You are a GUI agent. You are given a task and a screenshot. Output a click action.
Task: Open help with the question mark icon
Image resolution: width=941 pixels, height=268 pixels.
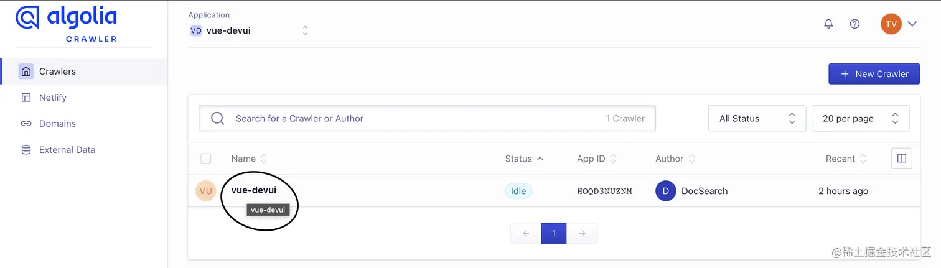pos(854,24)
